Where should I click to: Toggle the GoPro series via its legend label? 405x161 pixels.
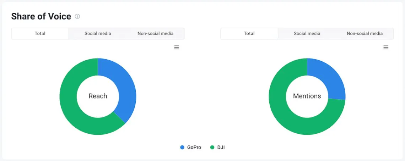(194, 147)
